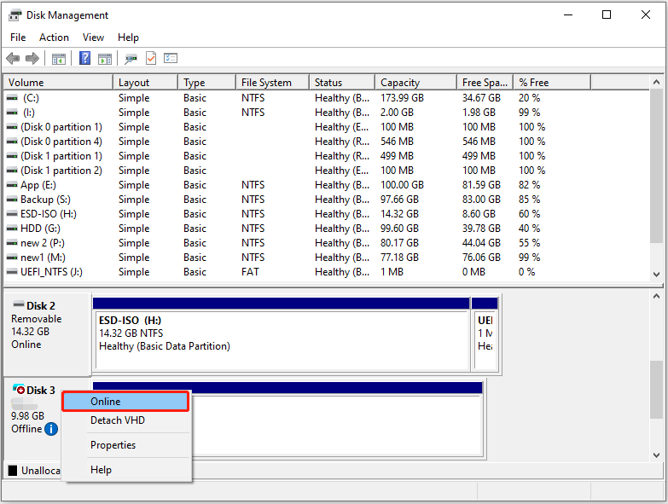Click the Show/Hide Console Tree toolbar icon
Screen dimensions: 668x504
tap(59, 58)
